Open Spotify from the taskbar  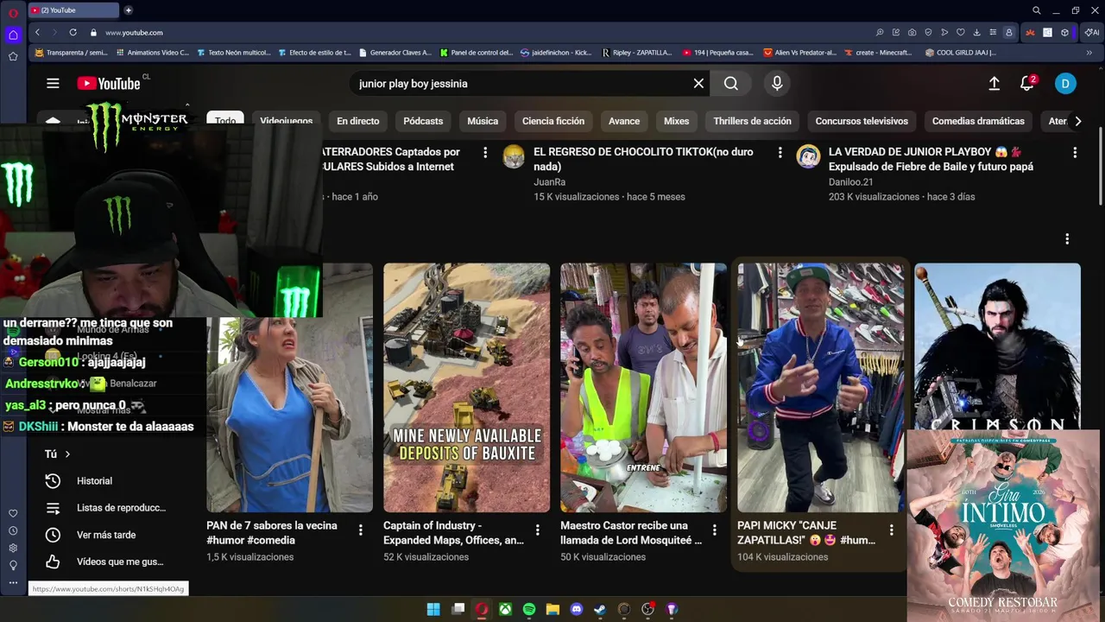tap(529, 609)
